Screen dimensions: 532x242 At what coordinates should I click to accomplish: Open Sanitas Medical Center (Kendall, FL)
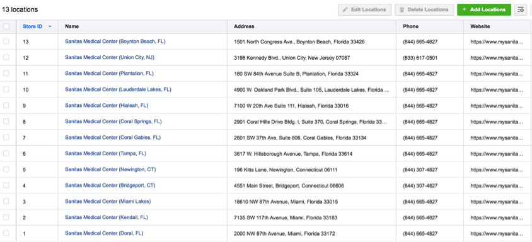point(107,217)
